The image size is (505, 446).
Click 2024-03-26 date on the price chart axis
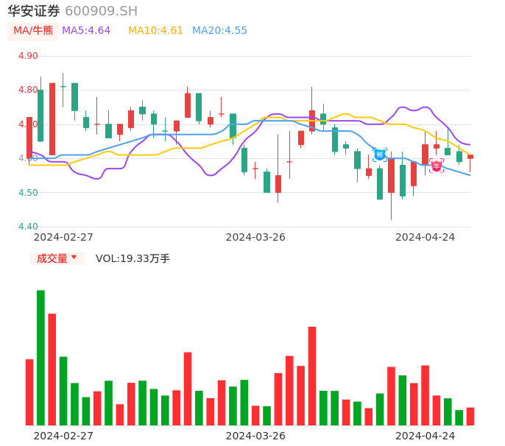(x=255, y=237)
